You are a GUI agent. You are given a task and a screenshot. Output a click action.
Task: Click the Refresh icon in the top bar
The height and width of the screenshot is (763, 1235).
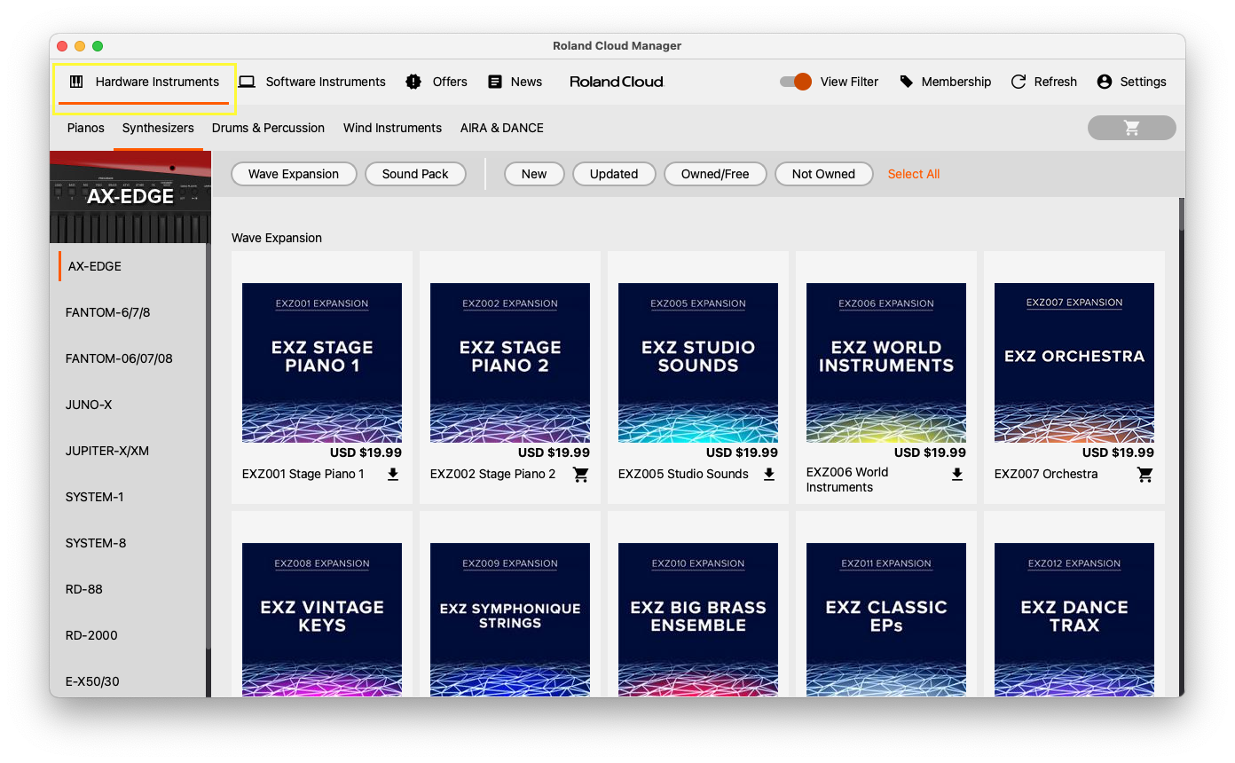point(1019,82)
